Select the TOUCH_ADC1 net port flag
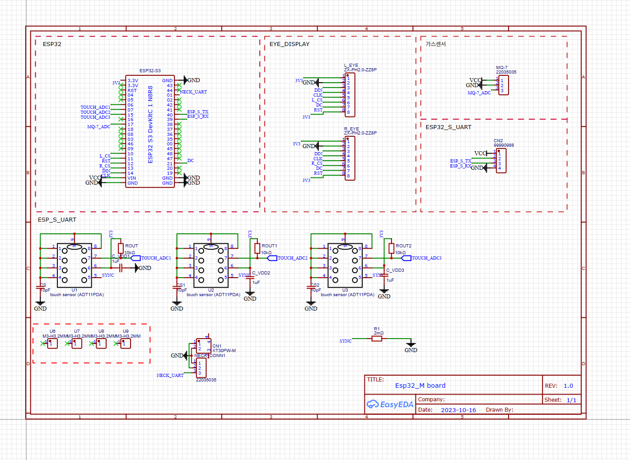This screenshot has height=460, width=630. click(135, 258)
